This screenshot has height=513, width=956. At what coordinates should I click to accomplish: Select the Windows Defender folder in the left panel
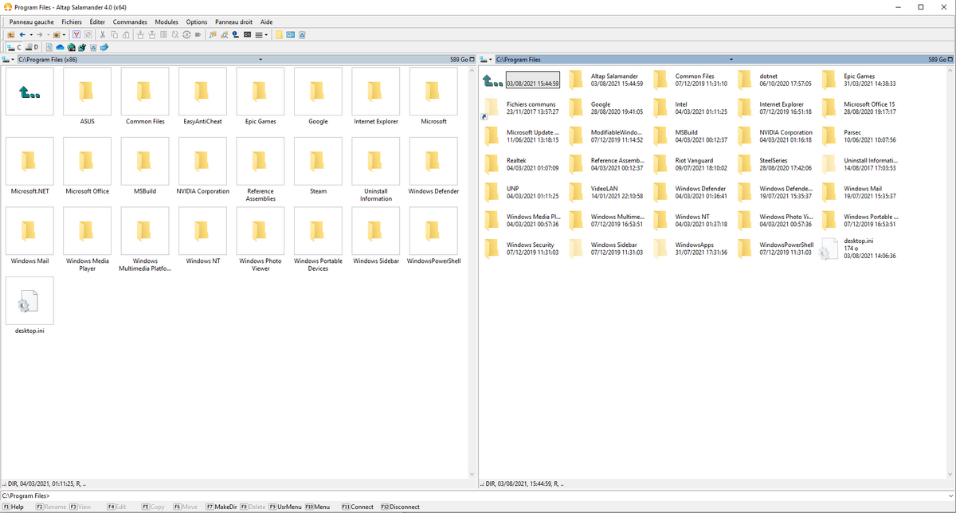433,166
